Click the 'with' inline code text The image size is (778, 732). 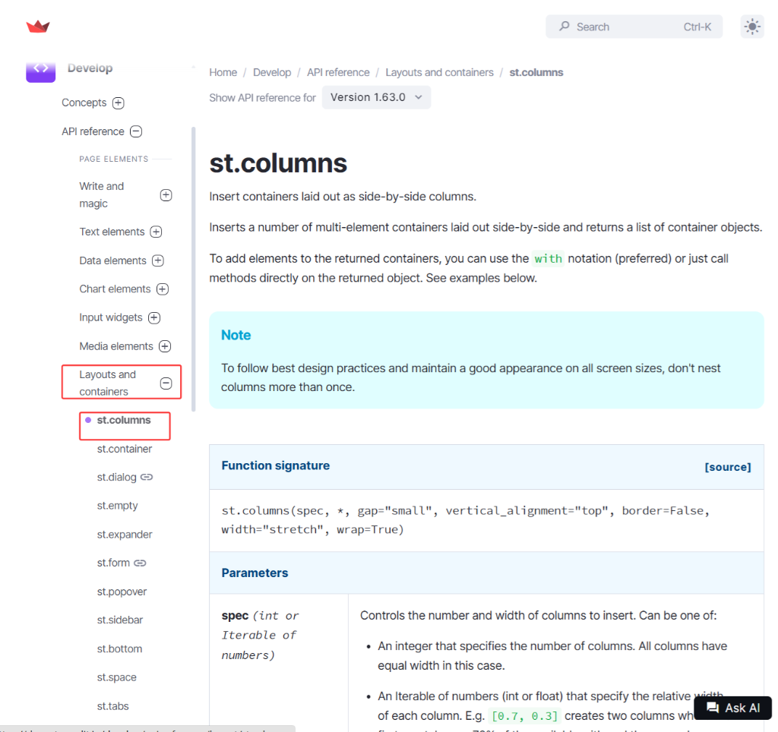[548, 259]
